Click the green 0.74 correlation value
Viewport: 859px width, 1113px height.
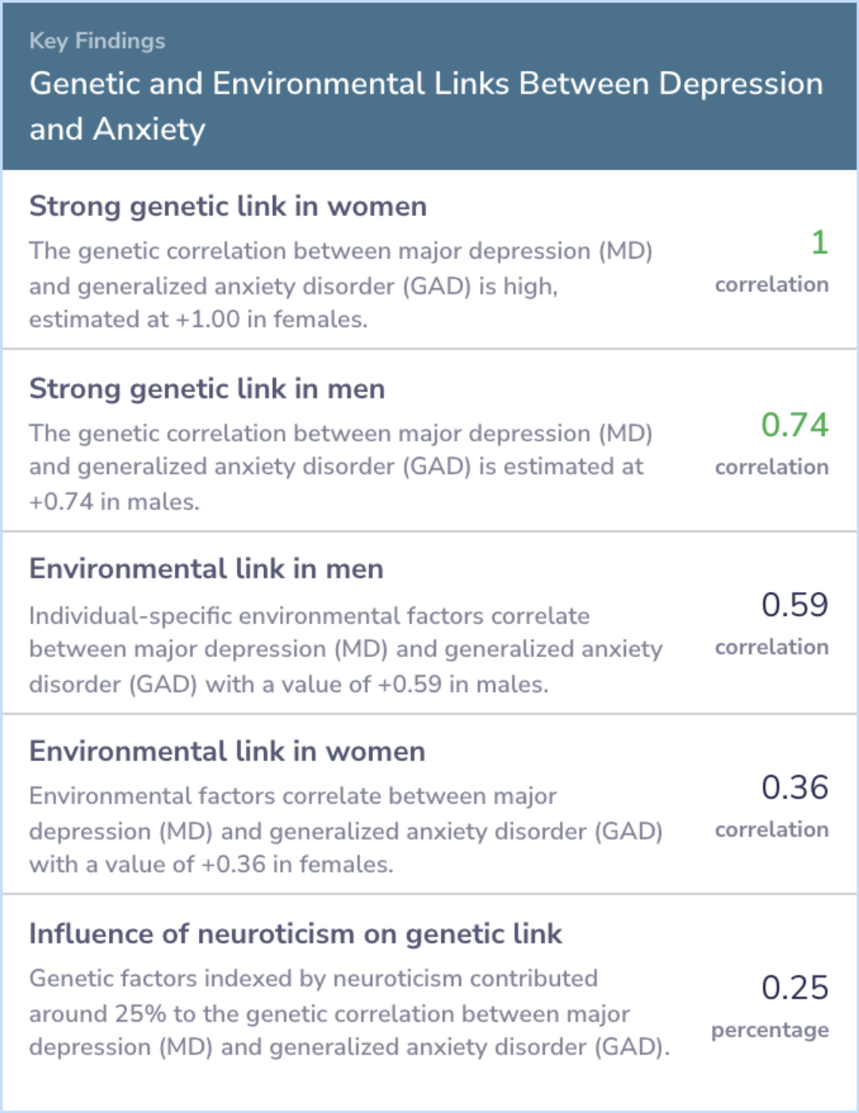795,425
